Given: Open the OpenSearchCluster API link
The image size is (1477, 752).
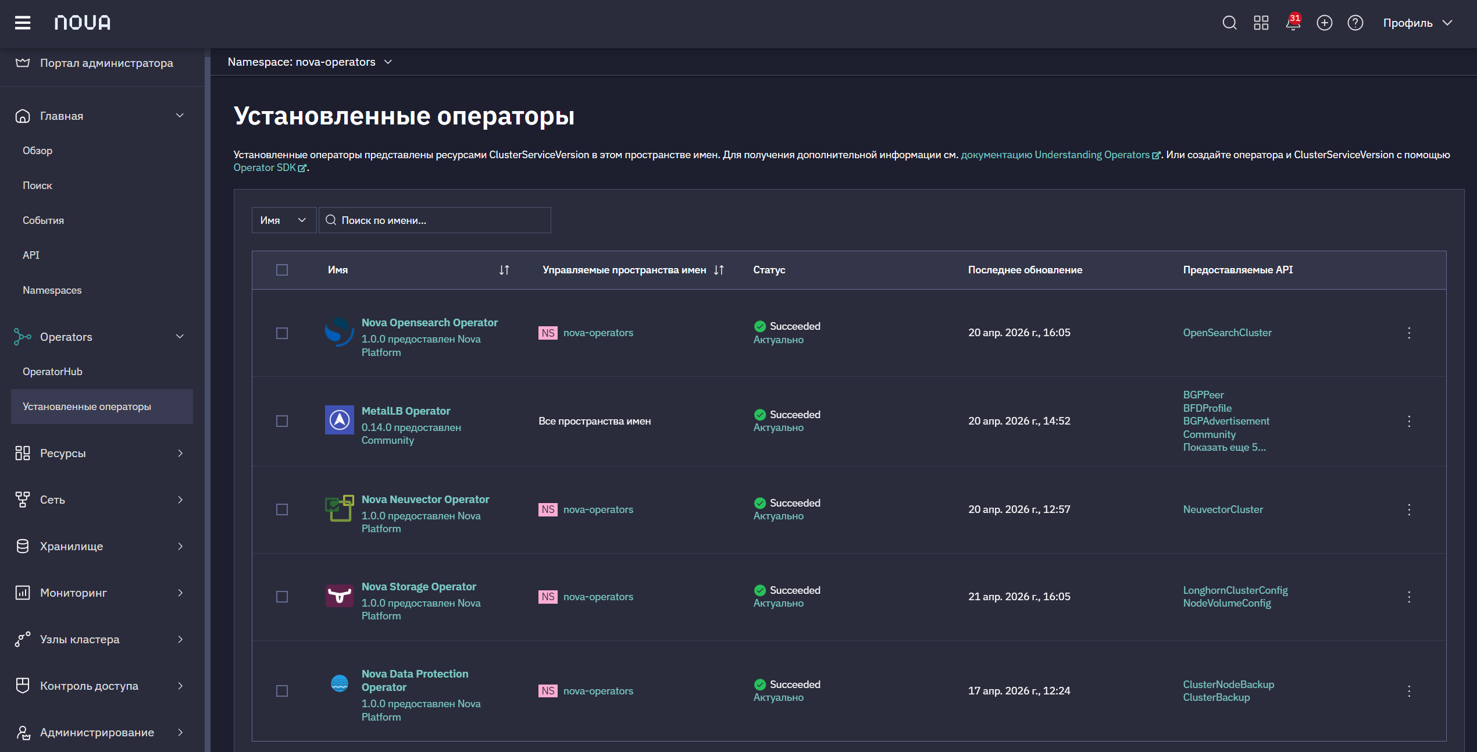Looking at the screenshot, I should tap(1227, 333).
